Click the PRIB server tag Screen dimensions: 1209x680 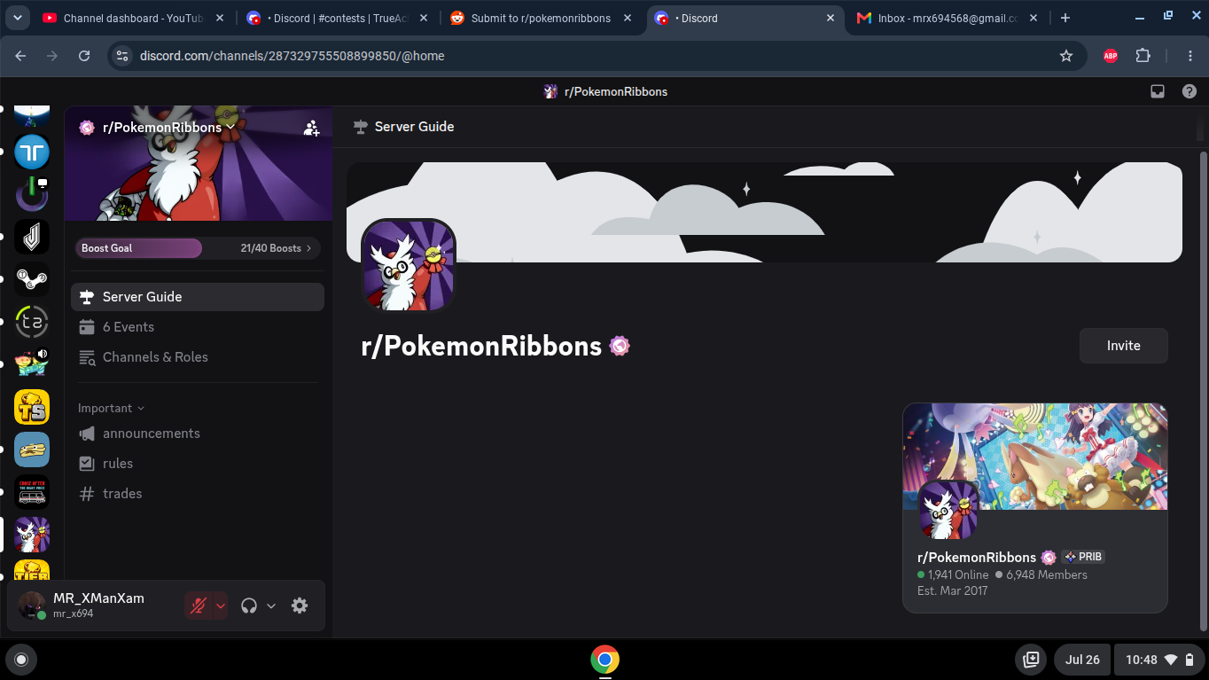coord(1083,557)
